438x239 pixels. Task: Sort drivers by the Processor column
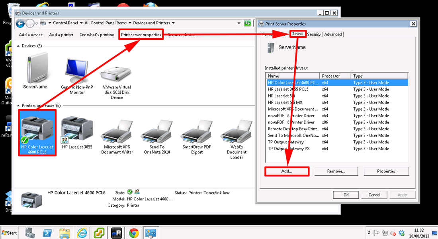point(335,76)
